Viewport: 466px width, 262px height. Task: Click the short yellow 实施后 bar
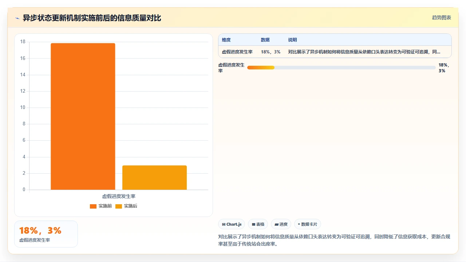(x=154, y=178)
